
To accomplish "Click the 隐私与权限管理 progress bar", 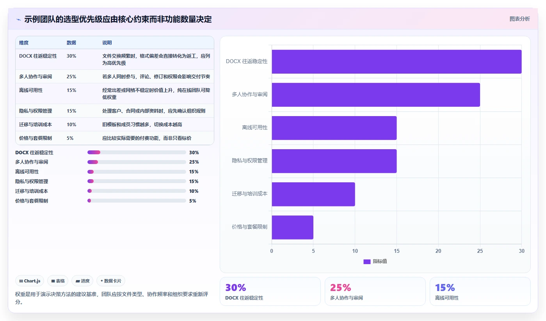I will (137, 181).
